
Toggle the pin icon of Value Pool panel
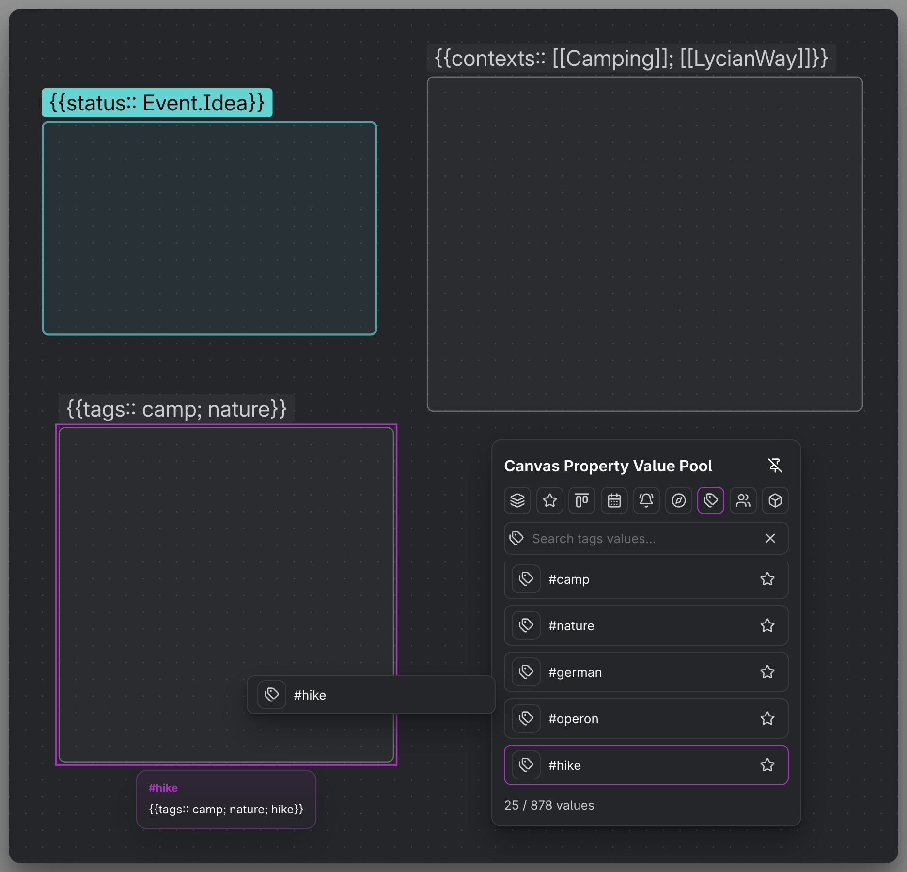tap(775, 466)
